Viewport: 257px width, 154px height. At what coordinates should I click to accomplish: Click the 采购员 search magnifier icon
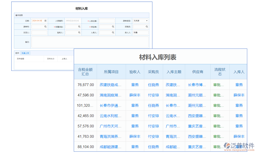(146, 26)
